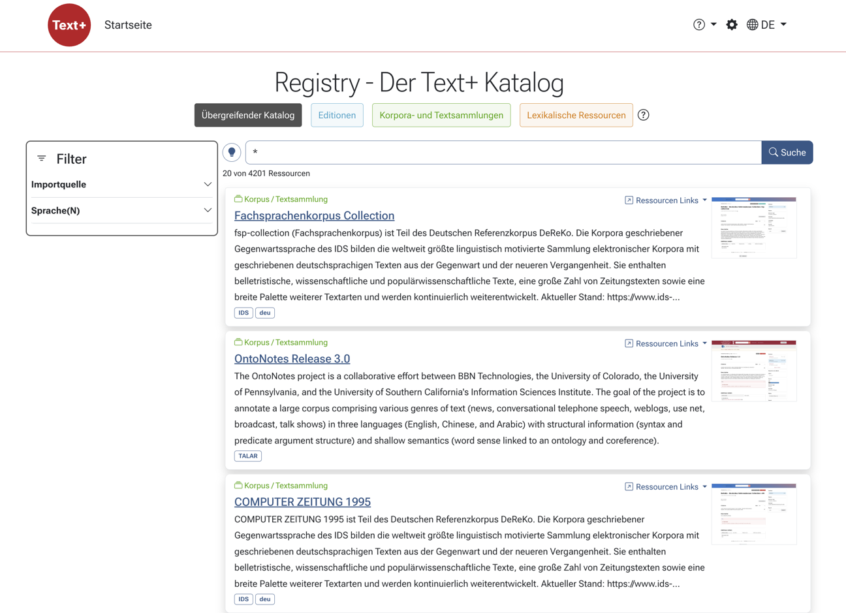The height and width of the screenshot is (613, 846).
Task: Open the help question mark menu in header
Action: click(x=705, y=25)
